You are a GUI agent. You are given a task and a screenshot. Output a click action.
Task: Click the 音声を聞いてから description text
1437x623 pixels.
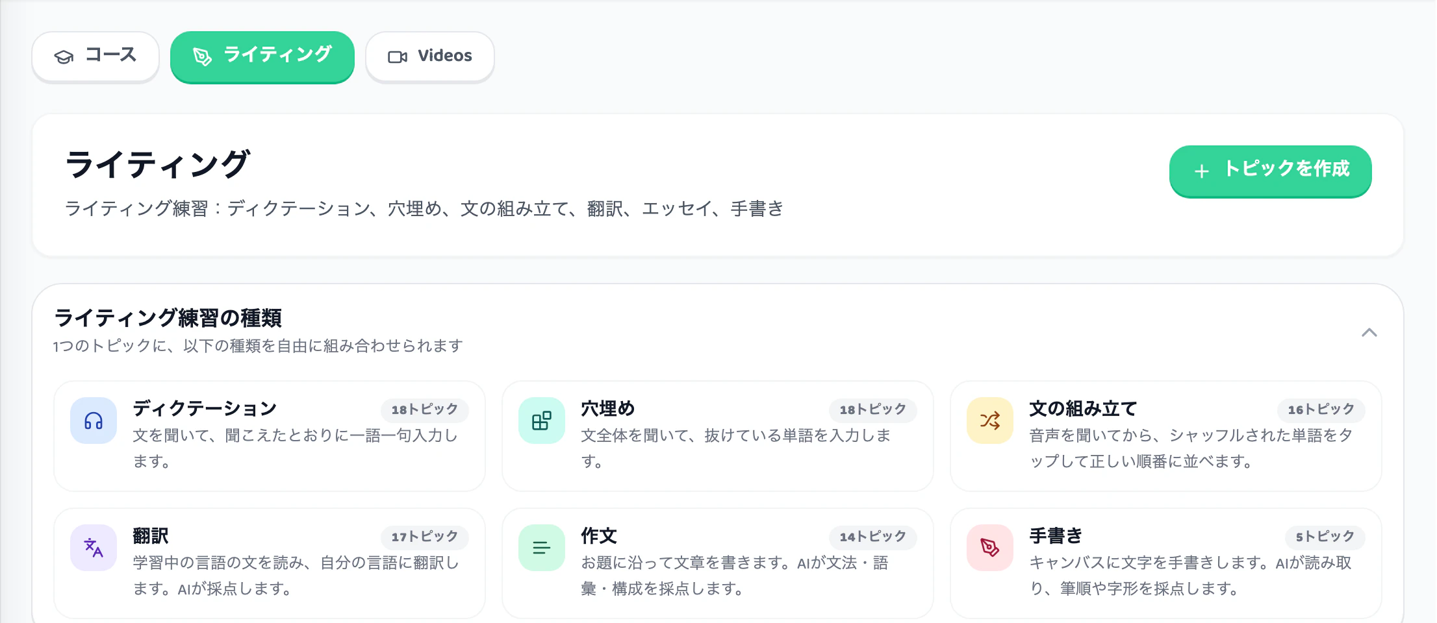1191,448
